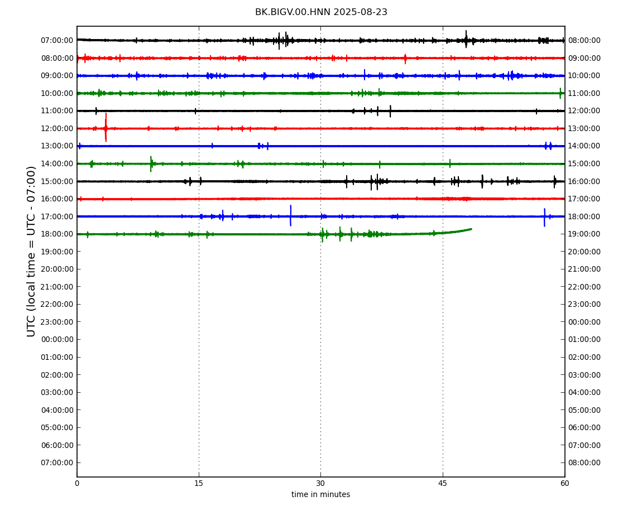
Task: Click the left axis label 08:00:00 beside the red trace
Action: [x=57, y=58]
